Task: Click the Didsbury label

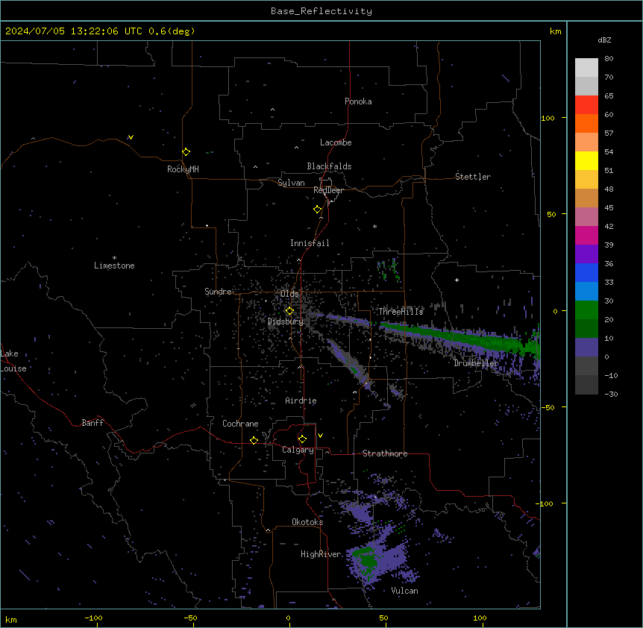Action: (286, 321)
